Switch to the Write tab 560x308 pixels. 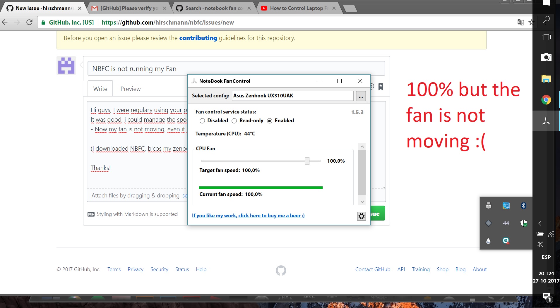tap(100, 89)
